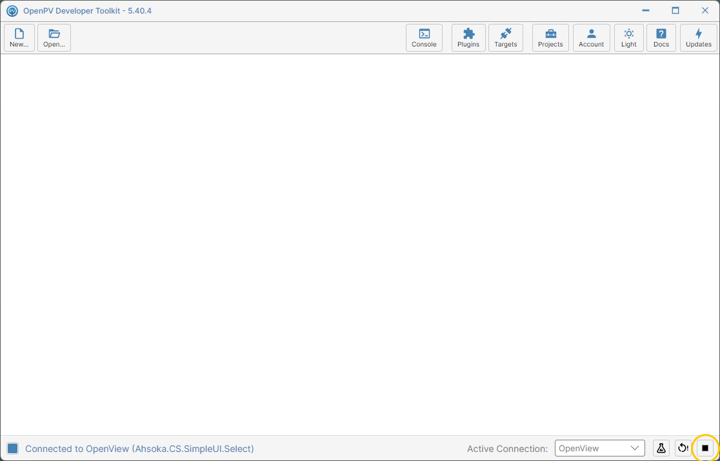Viewport: 720px width, 461px height.
Task: Open the Projects view
Action: pos(550,37)
